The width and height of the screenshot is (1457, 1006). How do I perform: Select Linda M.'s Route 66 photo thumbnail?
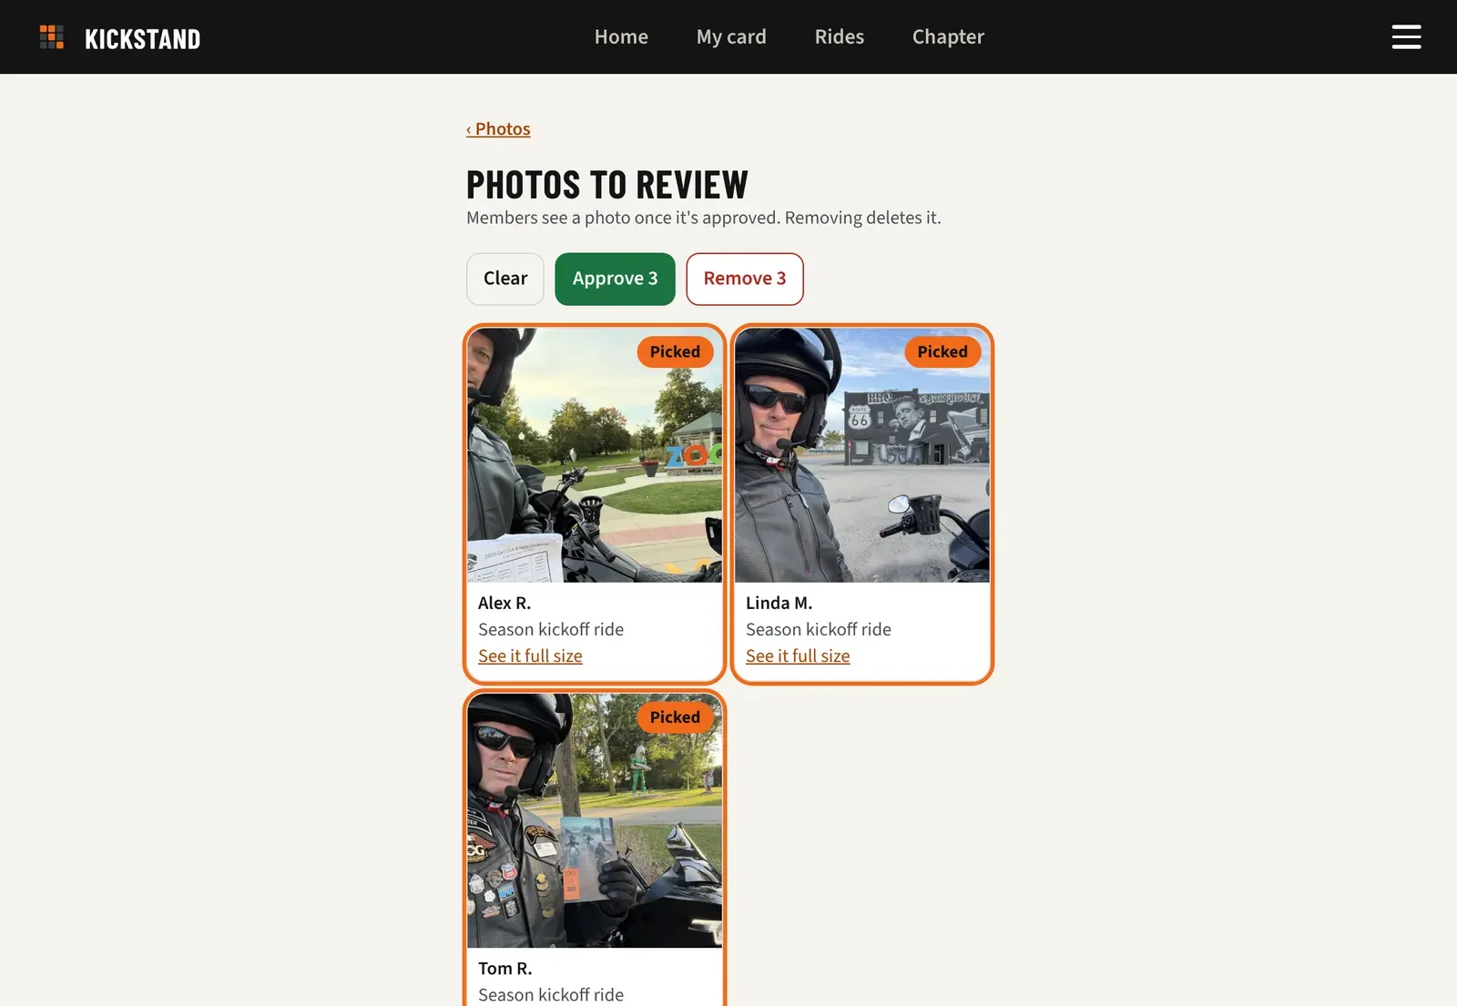tap(862, 455)
